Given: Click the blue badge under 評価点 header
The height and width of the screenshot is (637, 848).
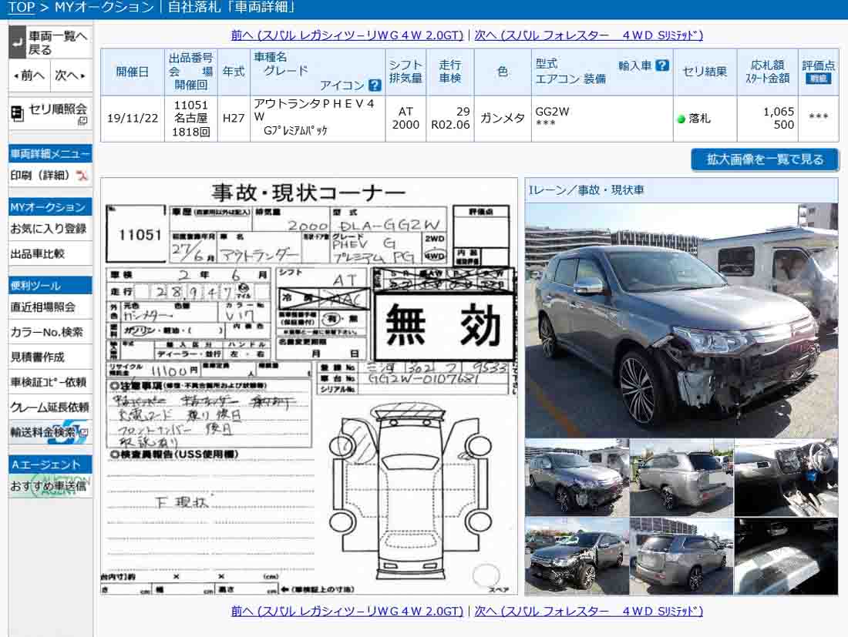Looking at the screenshot, I should tap(818, 79).
